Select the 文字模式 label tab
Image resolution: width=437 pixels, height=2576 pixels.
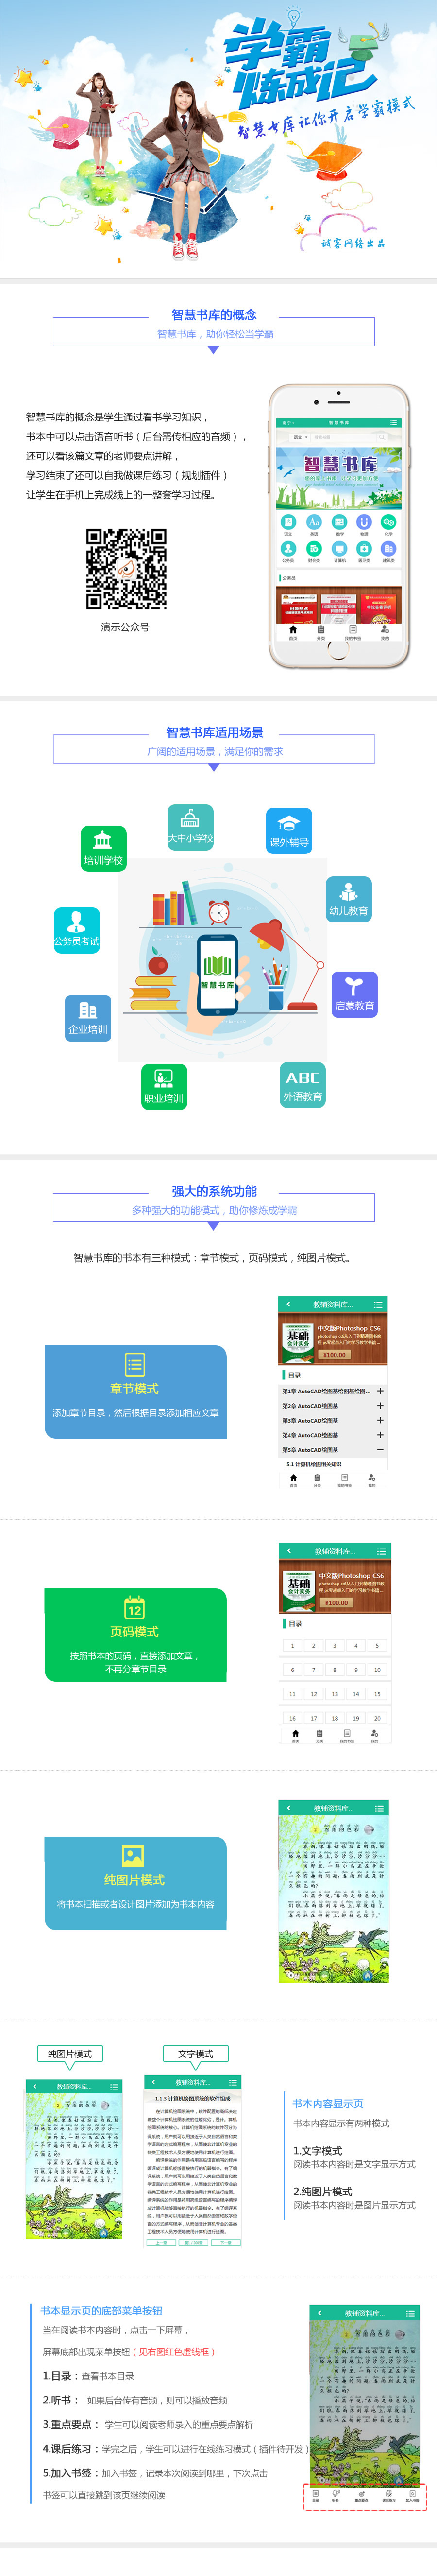click(196, 2053)
